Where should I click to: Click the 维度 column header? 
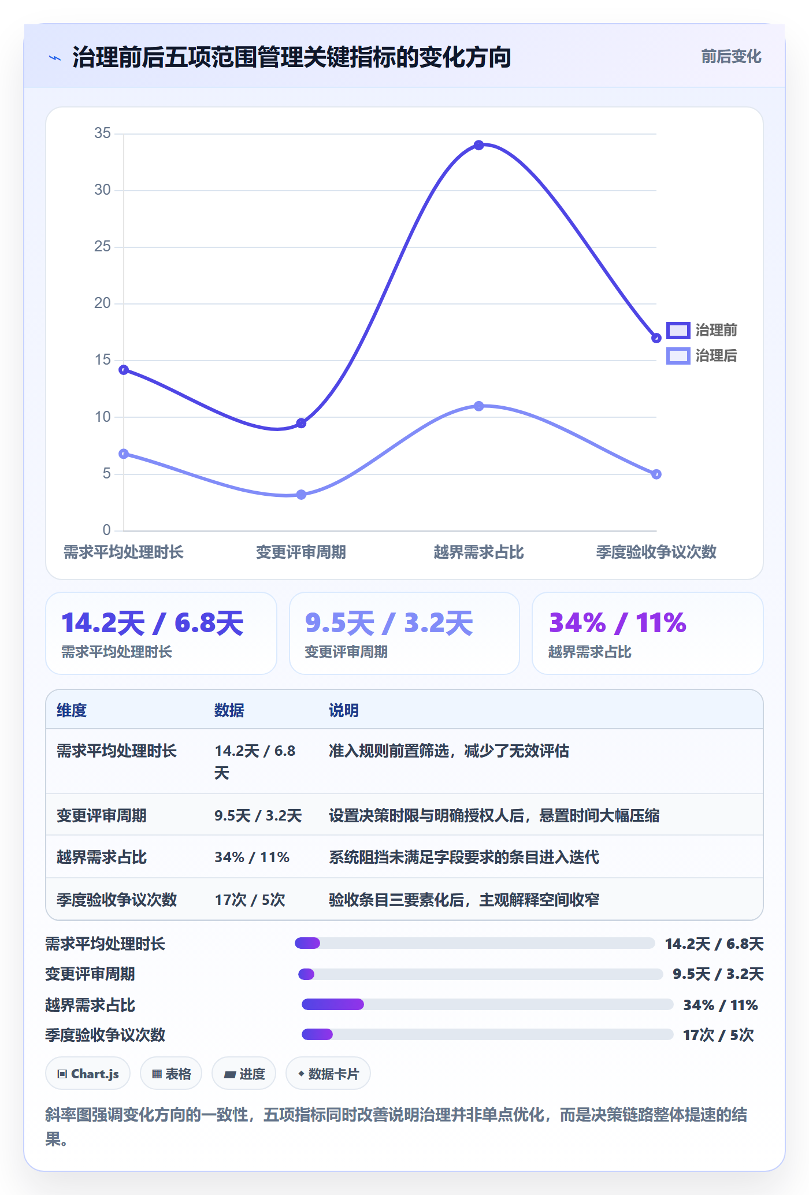click(72, 710)
